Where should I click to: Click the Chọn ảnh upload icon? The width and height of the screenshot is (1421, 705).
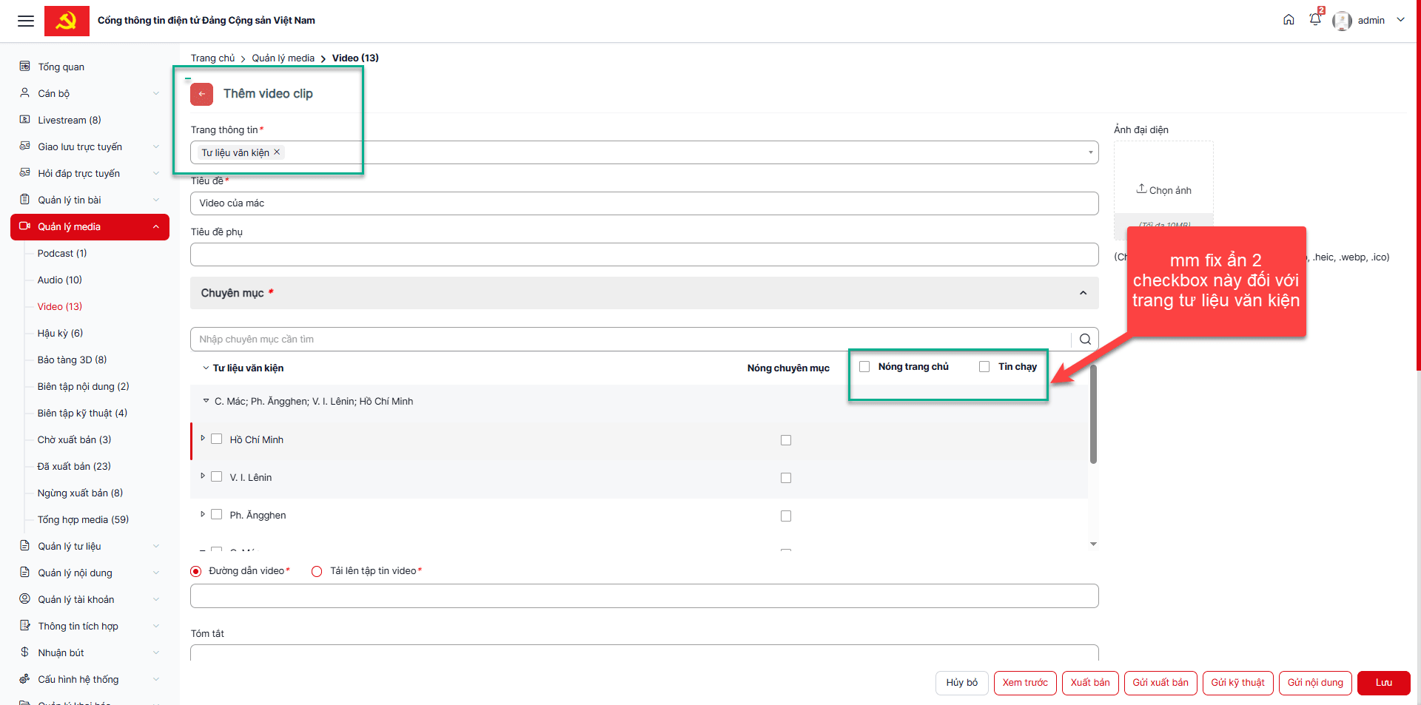click(x=1141, y=189)
